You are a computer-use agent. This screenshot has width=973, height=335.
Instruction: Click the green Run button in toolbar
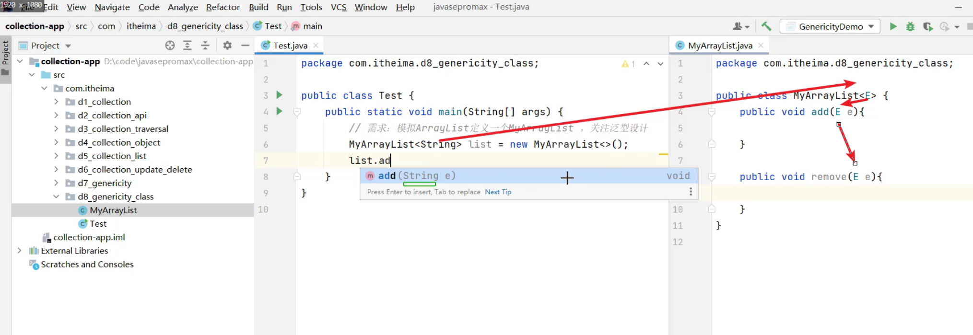click(x=893, y=26)
